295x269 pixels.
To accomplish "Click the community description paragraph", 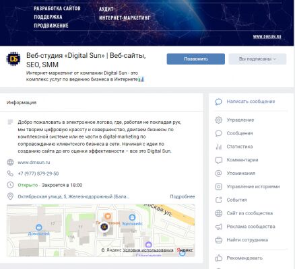I will (x=100, y=137).
